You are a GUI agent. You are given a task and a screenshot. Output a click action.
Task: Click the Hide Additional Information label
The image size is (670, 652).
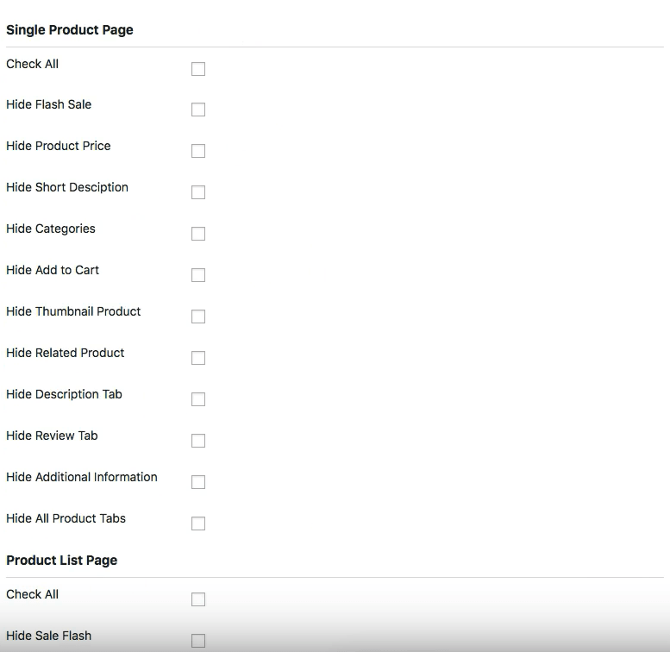82,477
